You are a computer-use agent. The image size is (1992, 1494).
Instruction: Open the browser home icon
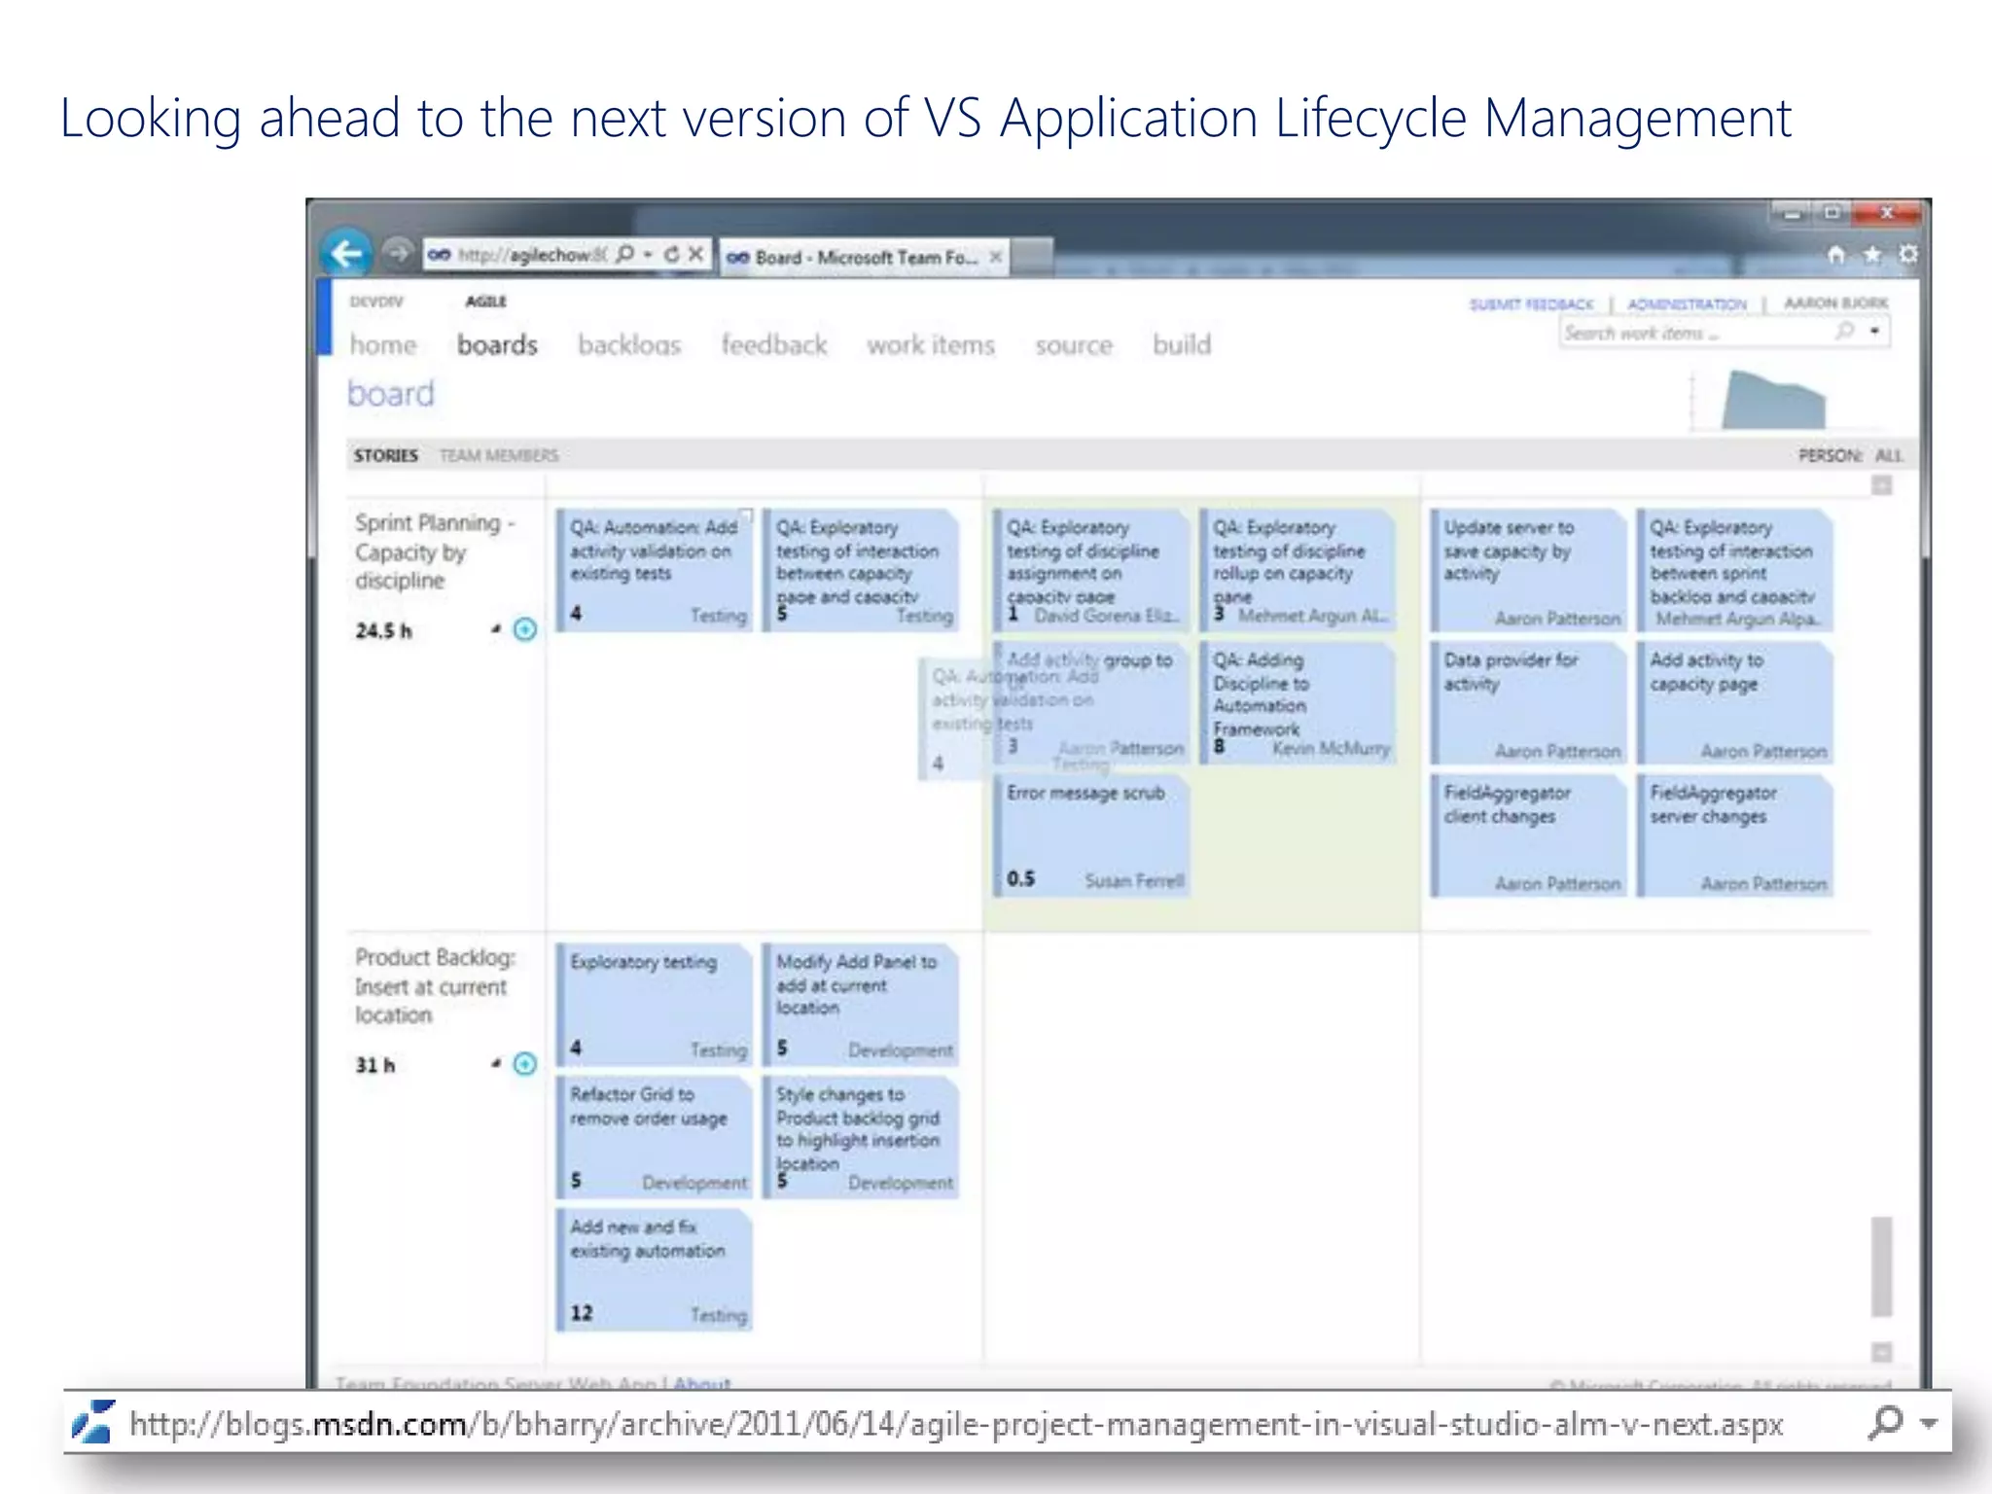tap(1835, 255)
